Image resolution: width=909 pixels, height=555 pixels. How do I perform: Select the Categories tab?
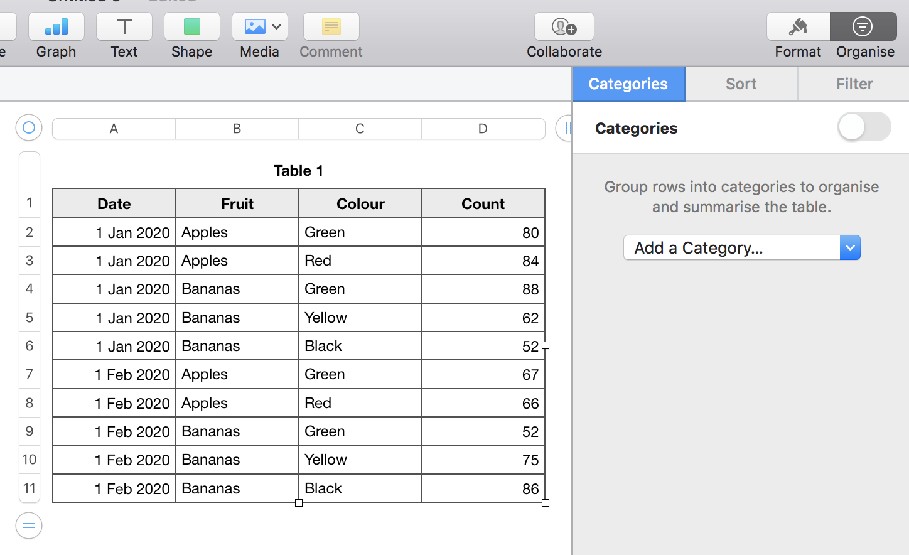click(628, 84)
